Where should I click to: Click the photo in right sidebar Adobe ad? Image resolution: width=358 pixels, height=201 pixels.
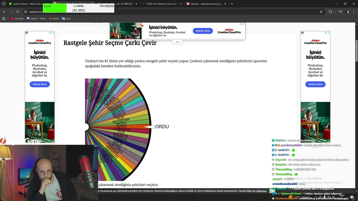[x=315, y=122]
